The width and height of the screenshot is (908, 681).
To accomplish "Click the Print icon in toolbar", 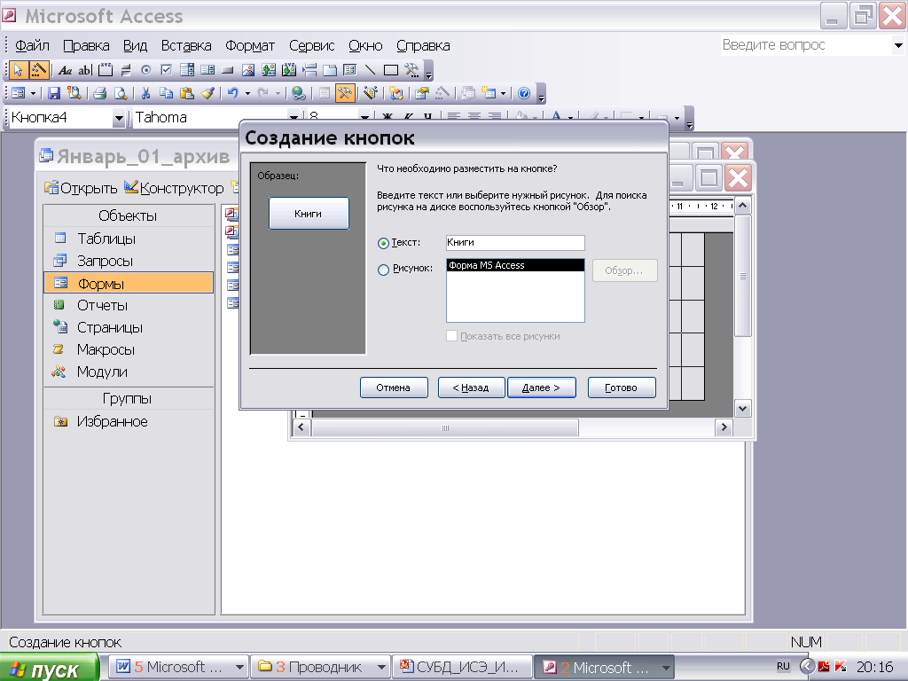I will [99, 93].
